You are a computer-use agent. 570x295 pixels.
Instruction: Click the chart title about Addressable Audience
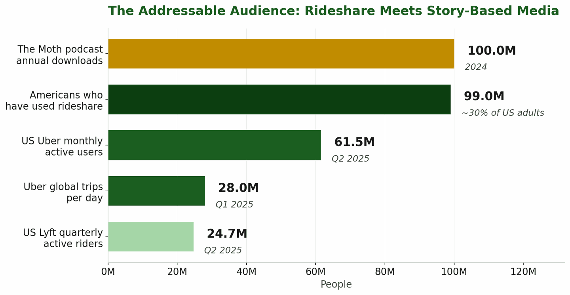[x=333, y=11]
